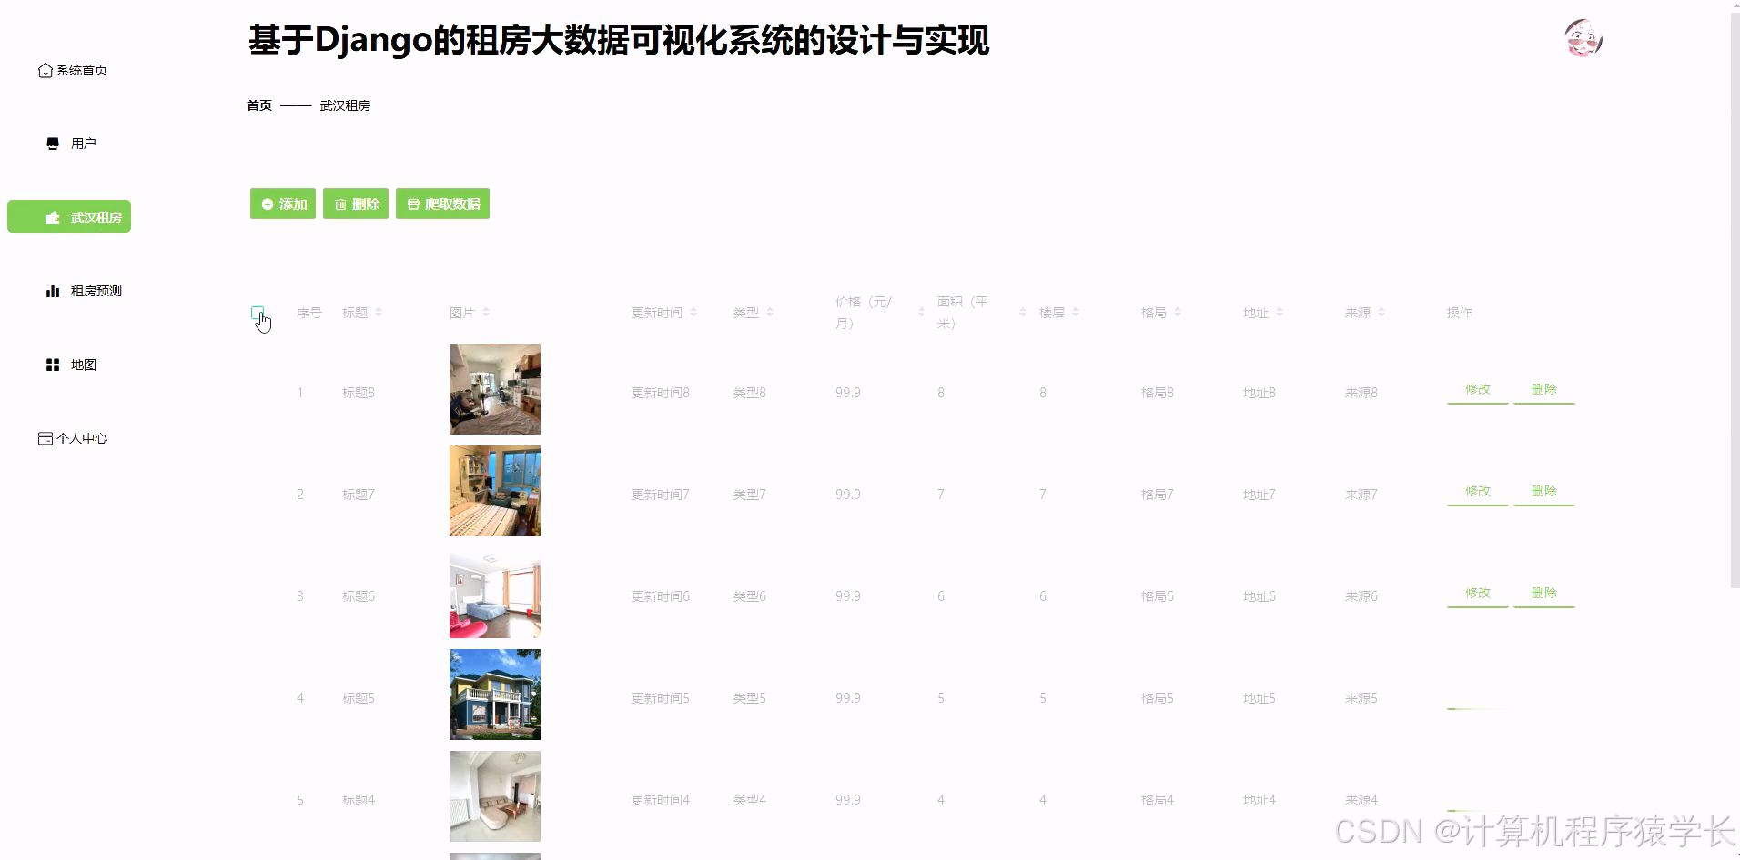
Task: Click the user avatar in top right
Action: pos(1583,38)
